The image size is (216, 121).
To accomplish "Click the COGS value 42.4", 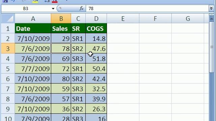I will pos(96,78).
